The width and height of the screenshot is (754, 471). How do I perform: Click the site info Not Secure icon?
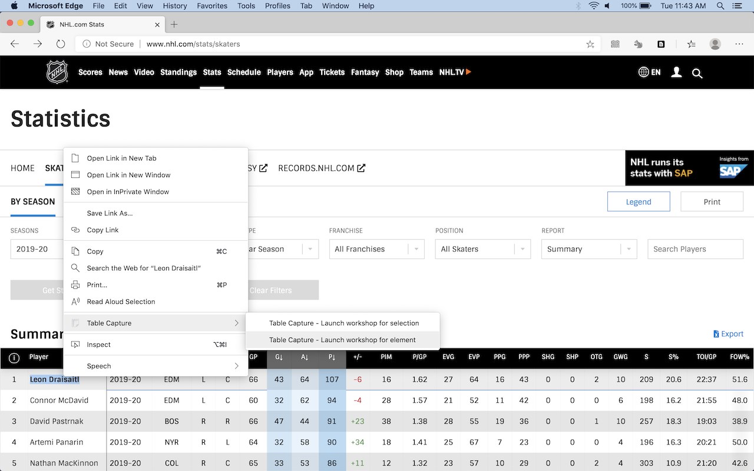pyautogui.click(x=87, y=44)
